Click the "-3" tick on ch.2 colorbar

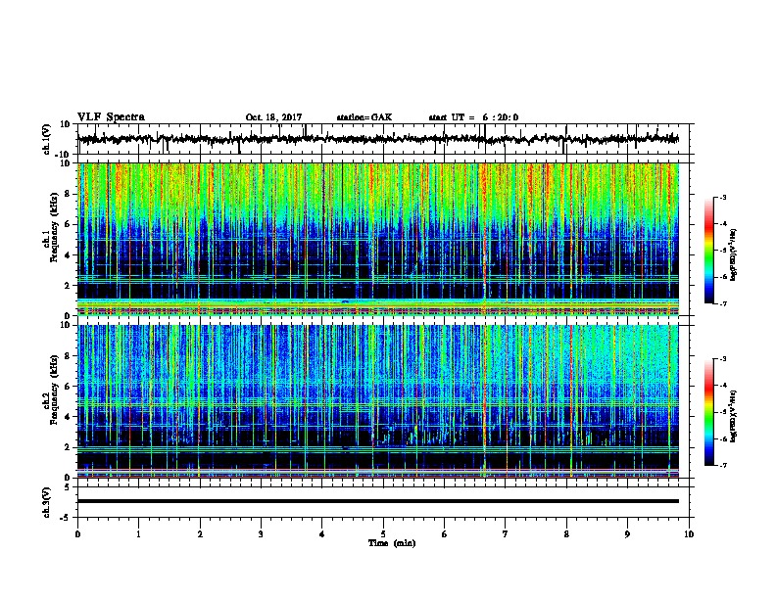pos(723,359)
